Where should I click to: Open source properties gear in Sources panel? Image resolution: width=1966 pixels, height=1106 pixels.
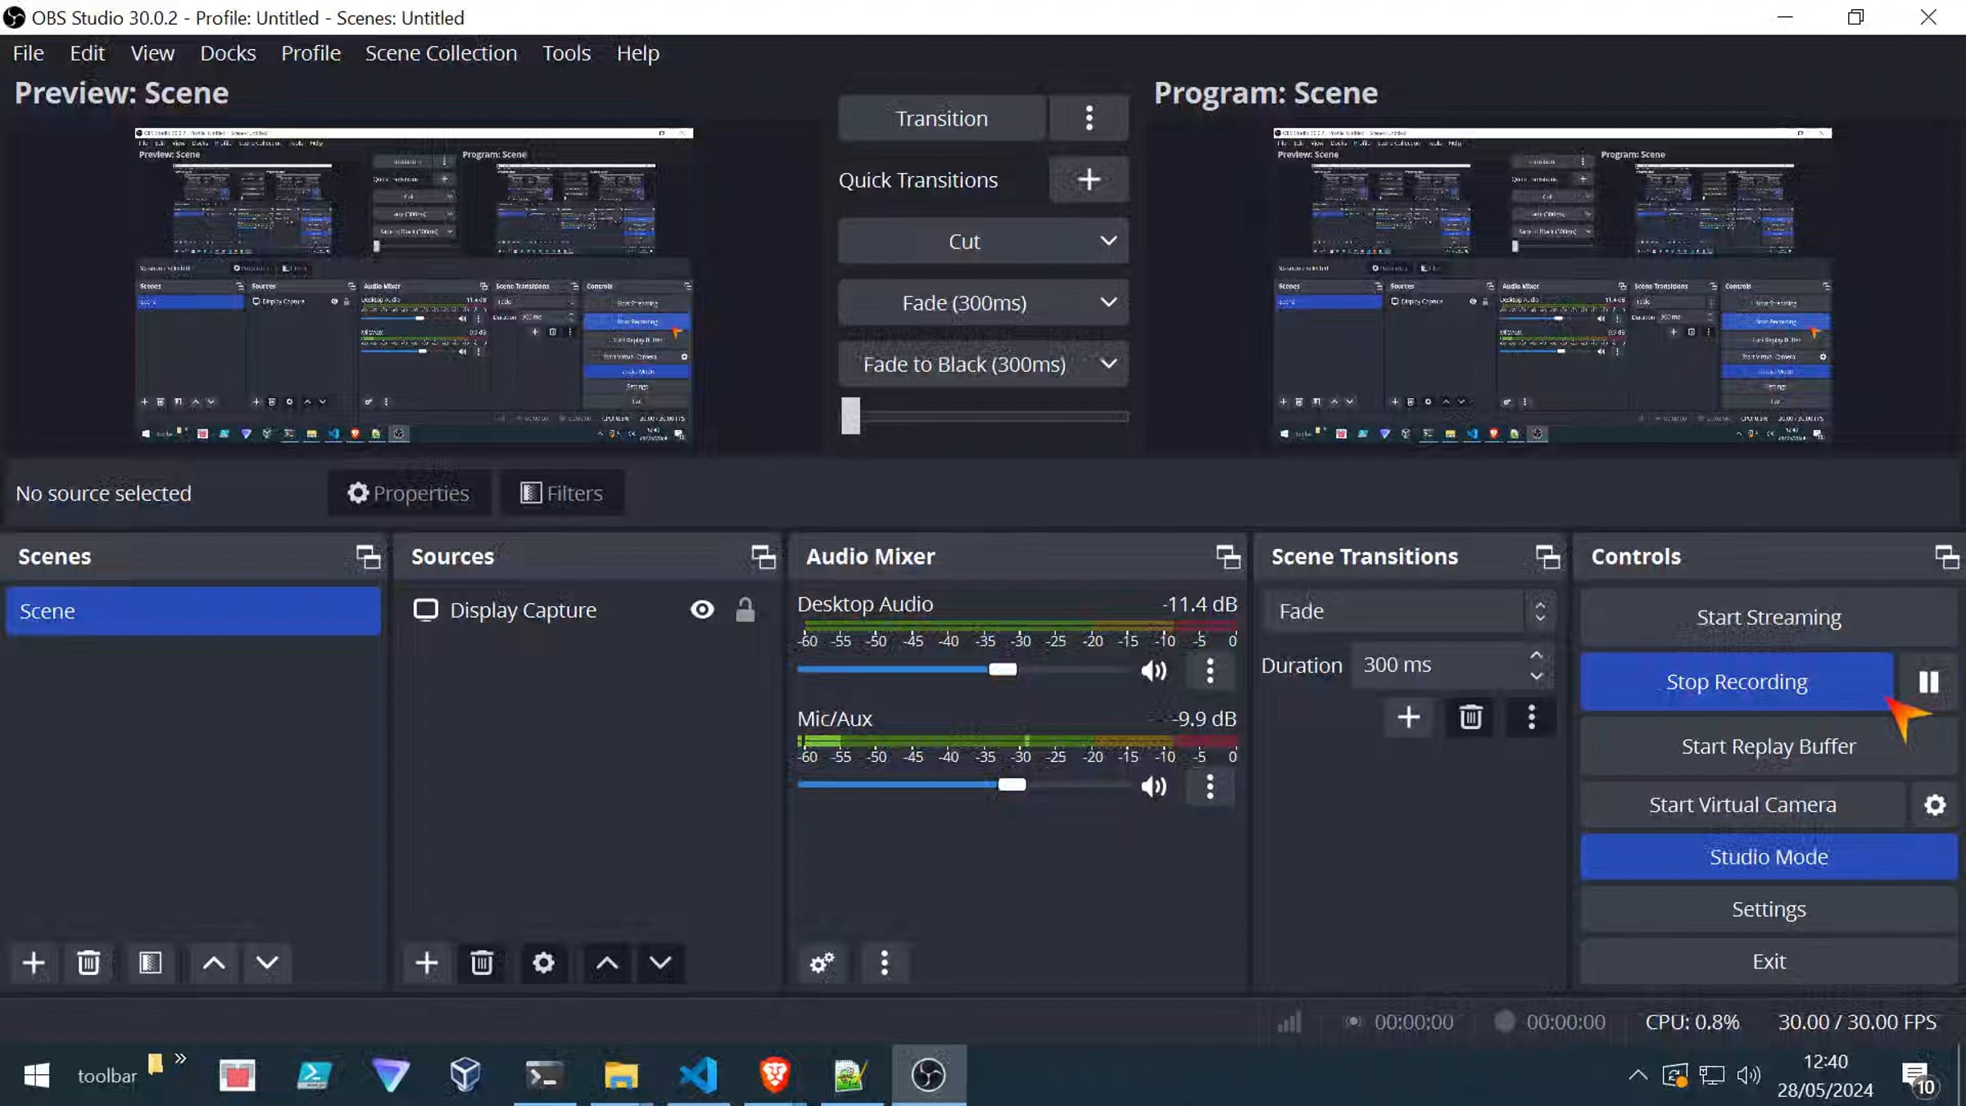pos(543,963)
